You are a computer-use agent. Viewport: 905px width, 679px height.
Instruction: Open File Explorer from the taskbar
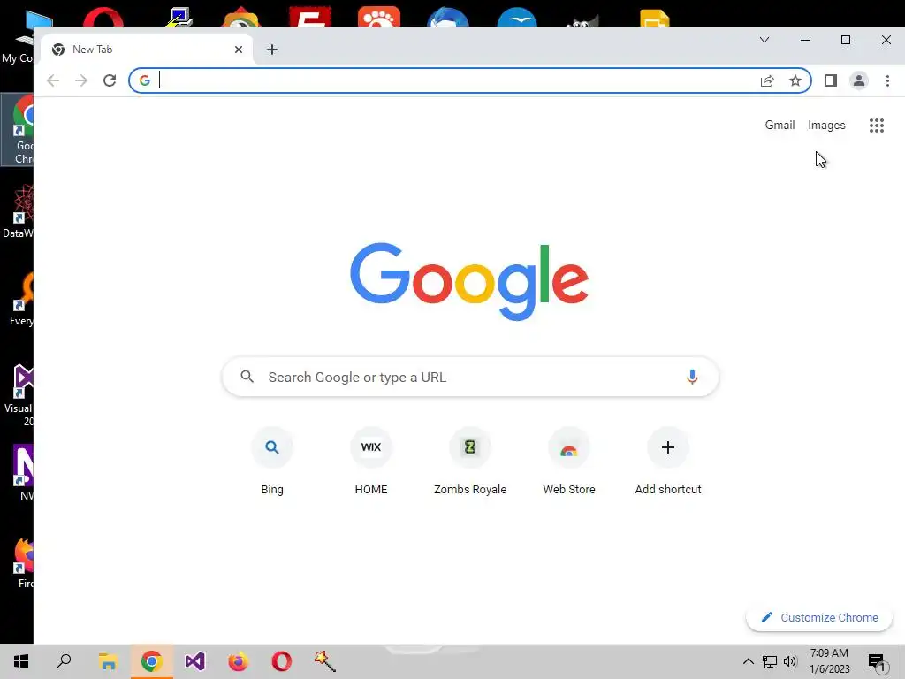tap(108, 661)
